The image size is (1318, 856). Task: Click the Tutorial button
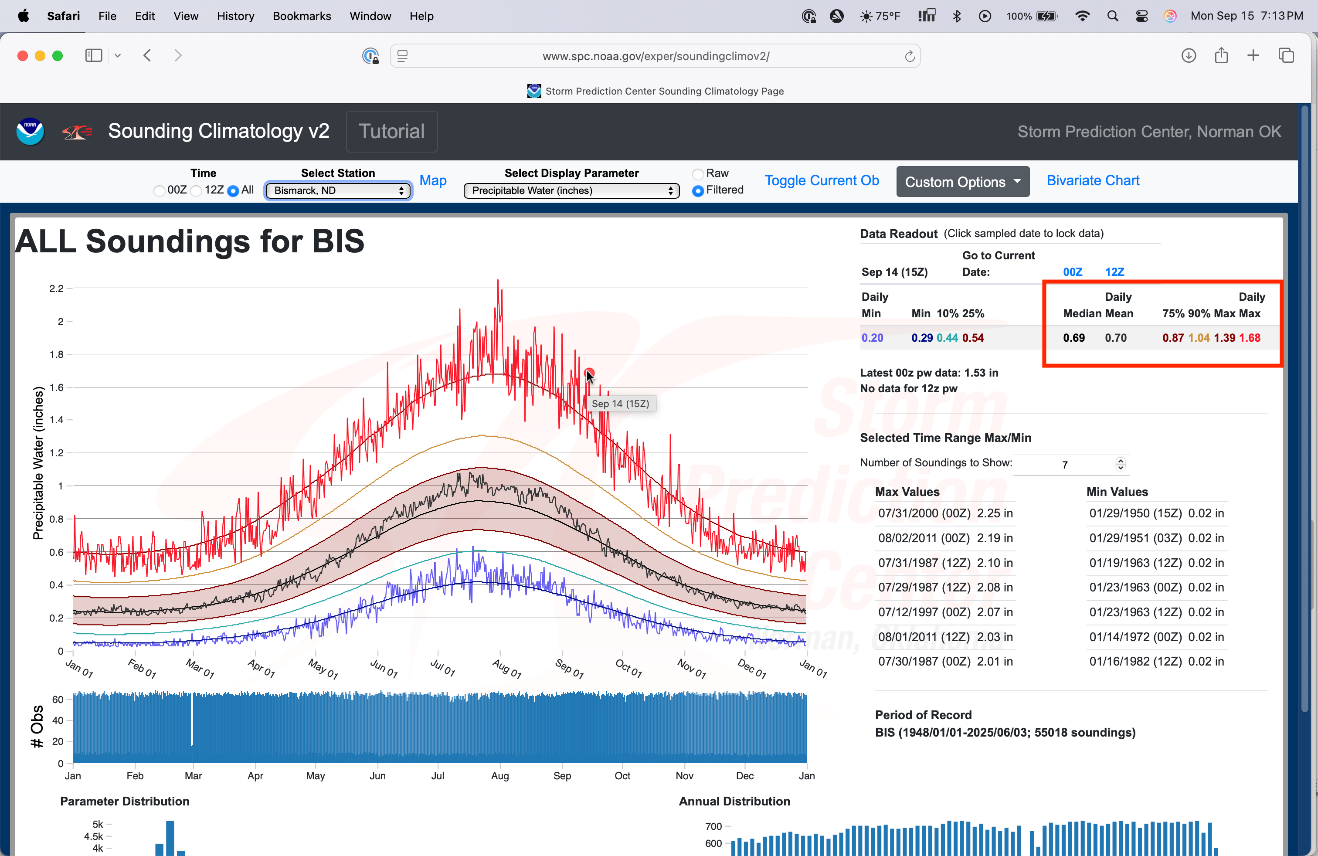point(391,131)
